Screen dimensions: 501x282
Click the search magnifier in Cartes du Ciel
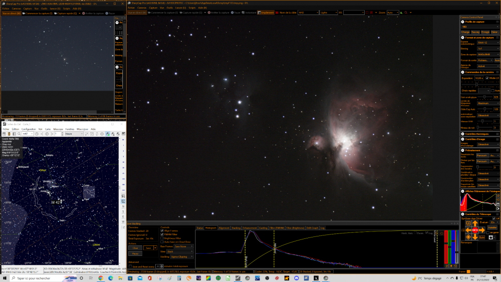(18, 134)
